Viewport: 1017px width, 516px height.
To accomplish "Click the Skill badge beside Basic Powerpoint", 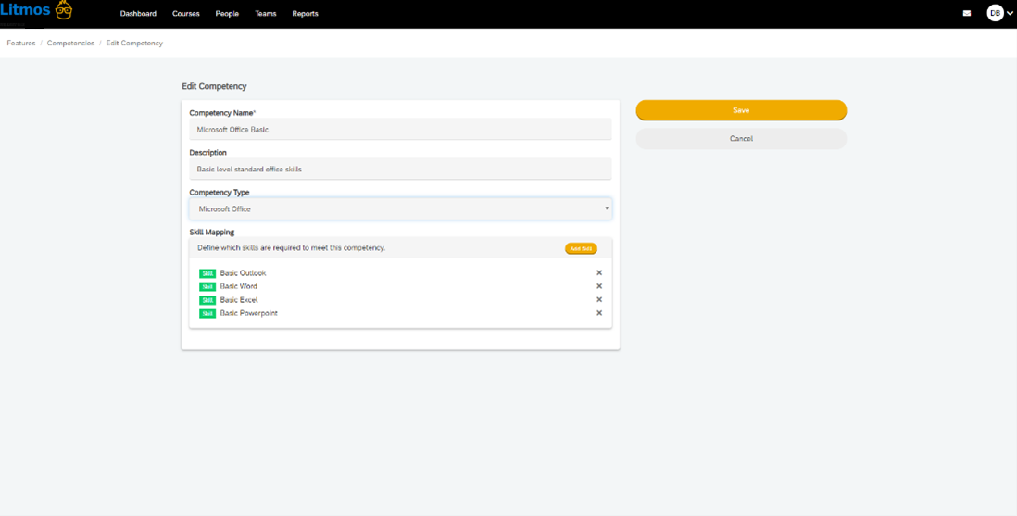I will (x=207, y=313).
